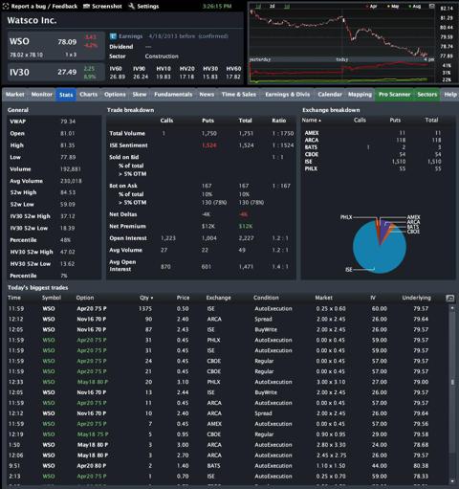Image resolution: width=459 pixels, height=489 pixels.
Task: Sort by the Exchange column header
Action: coord(218,298)
